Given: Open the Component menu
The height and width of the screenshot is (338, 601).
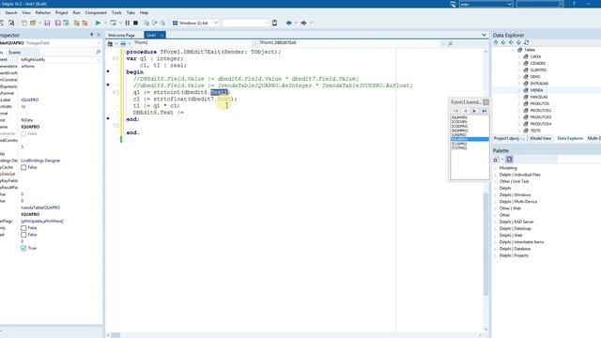Looking at the screenshot, I should tap(96, 12).
